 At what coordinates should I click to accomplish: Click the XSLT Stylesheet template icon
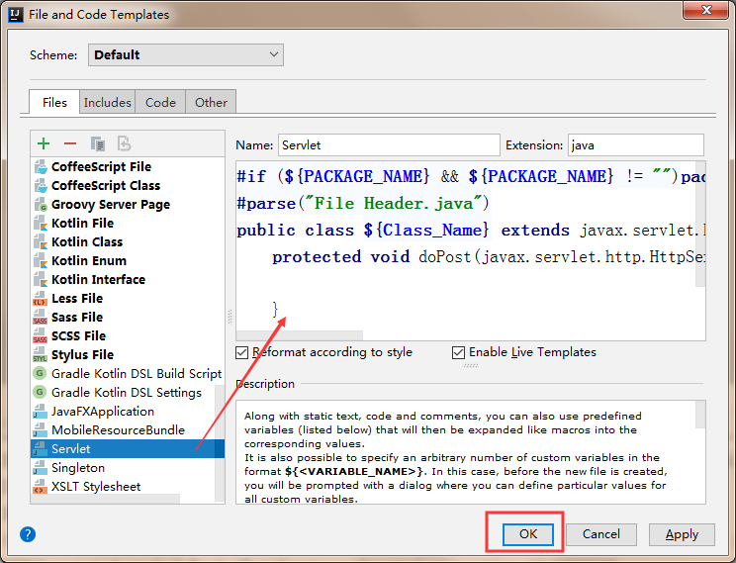tap(41, 487)
